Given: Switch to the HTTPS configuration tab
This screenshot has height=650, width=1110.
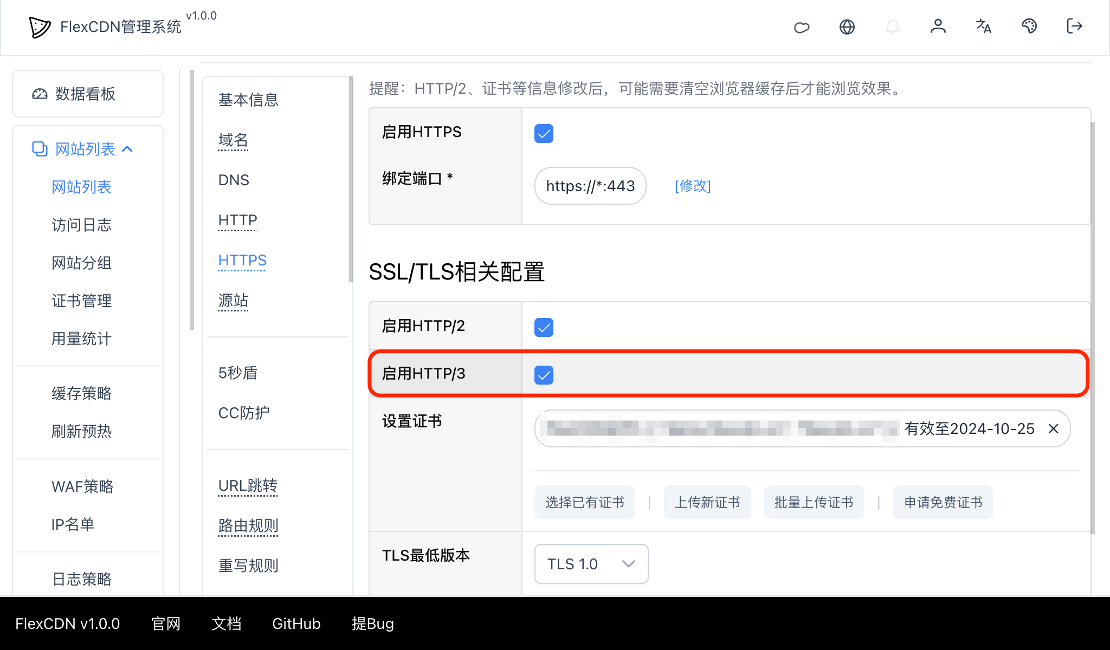Looking at the screenshot, I should (x=242, y=261).
